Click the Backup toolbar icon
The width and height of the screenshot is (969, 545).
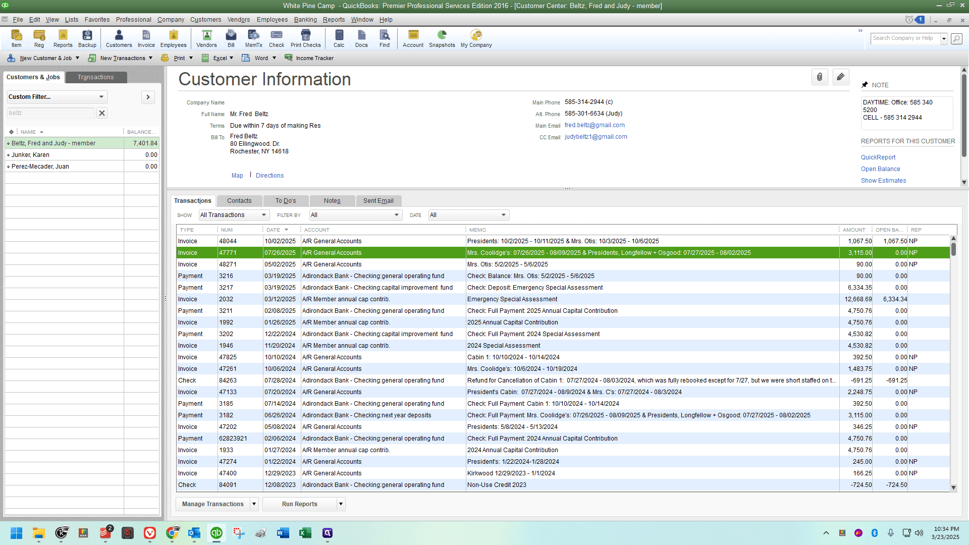[x=87, y=38]
